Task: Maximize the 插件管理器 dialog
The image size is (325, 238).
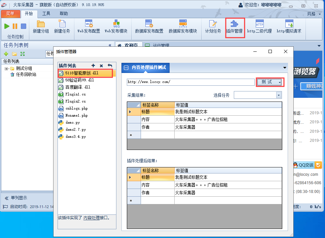Action: tap(270, 51)
